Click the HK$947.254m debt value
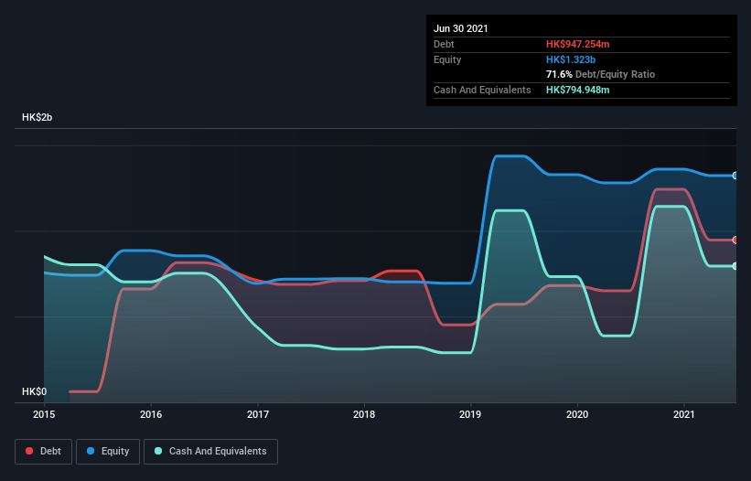The height and width of the screenshot is (481, 751). click(577, 44)
